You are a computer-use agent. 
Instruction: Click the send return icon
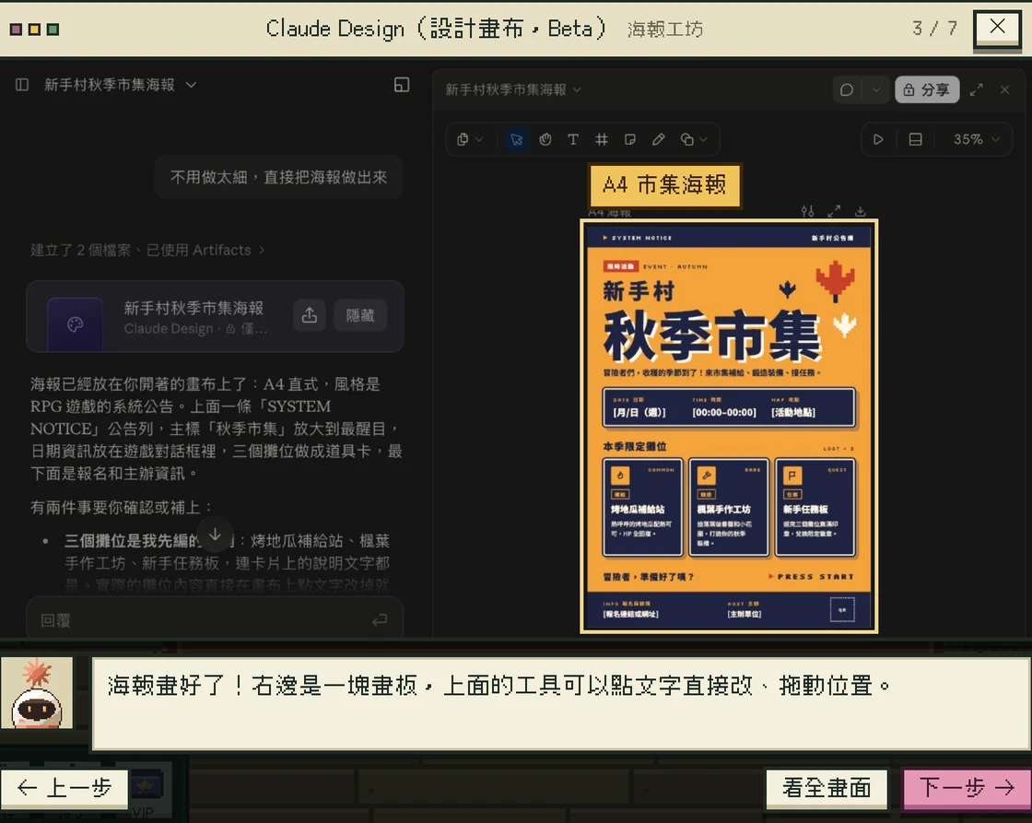[x=380, y=620]
